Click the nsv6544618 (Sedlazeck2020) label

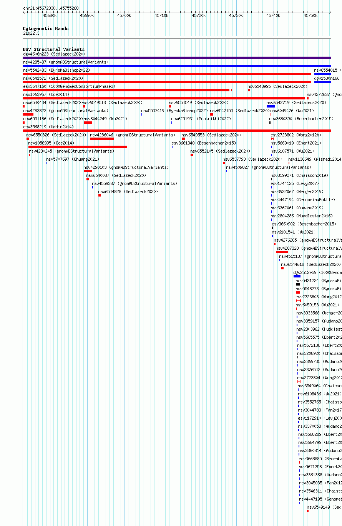(311, 265)
